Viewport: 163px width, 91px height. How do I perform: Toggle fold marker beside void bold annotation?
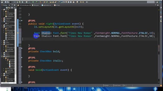[x=22, y=67]
